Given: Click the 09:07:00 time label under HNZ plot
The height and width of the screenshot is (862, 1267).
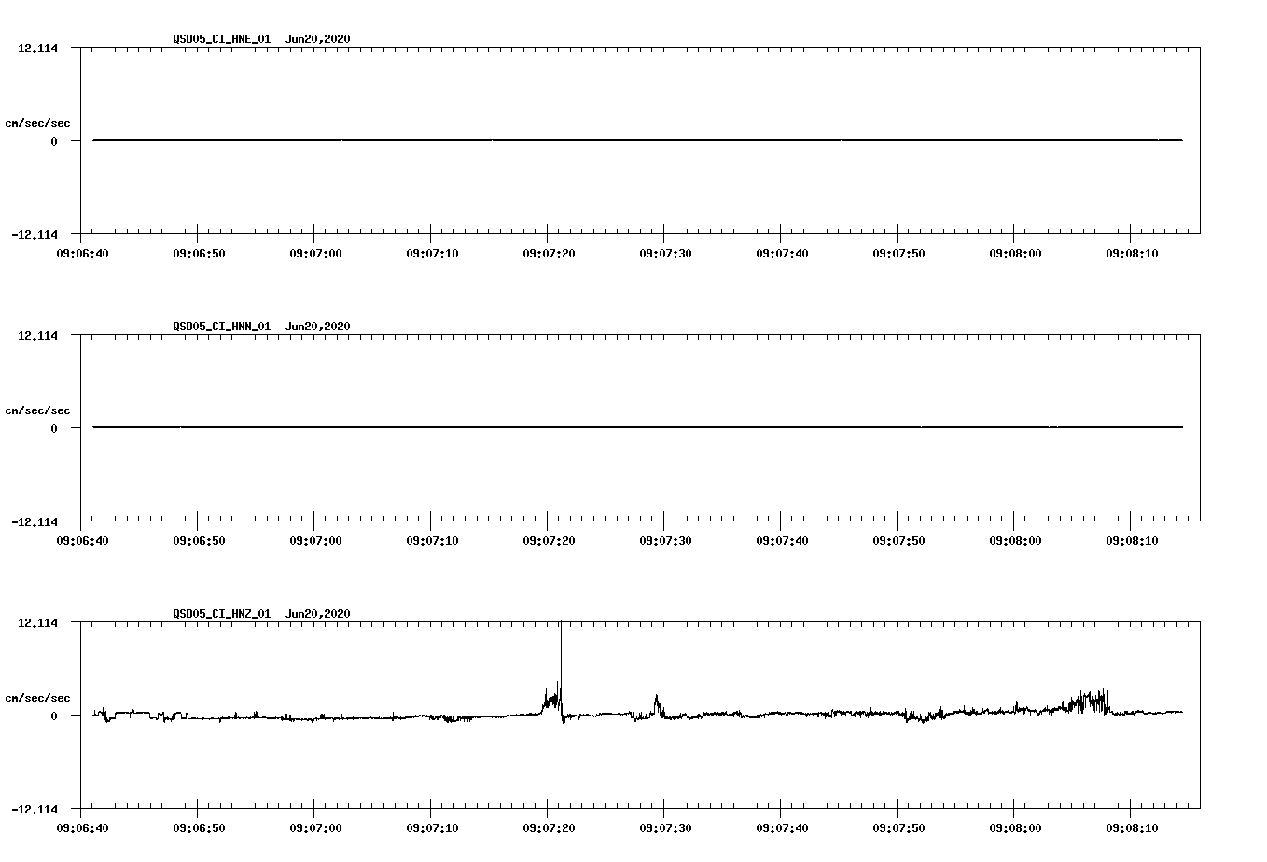Looking at the screenshot, I should point(315,828).
